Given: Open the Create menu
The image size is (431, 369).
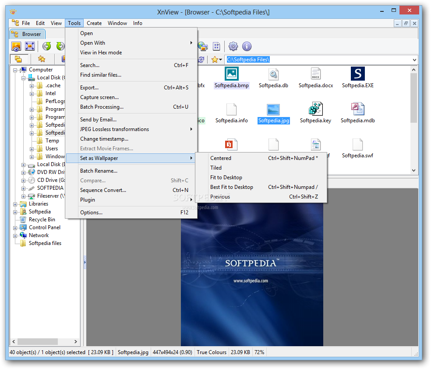Looking at the screenshot, I should pyautogui.click(x=94, y=23).
